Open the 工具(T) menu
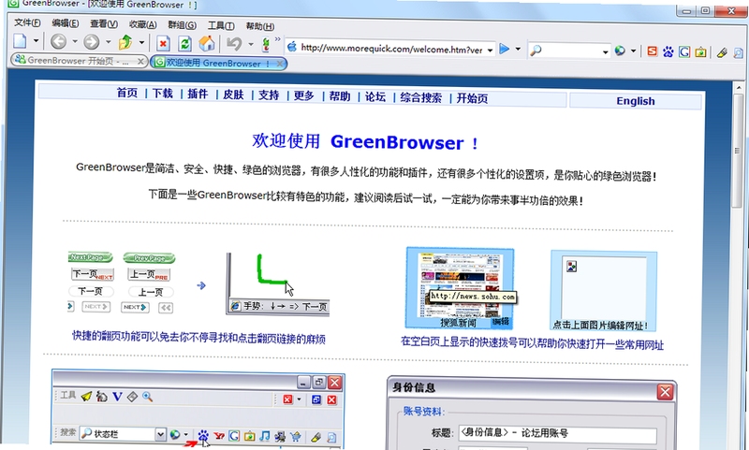 [221, 25]
